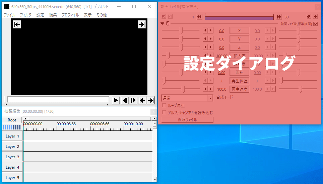Click the X parameter button
Viewport: 323px width, 184px height.
pyautogui.click(x=239, y=31)
